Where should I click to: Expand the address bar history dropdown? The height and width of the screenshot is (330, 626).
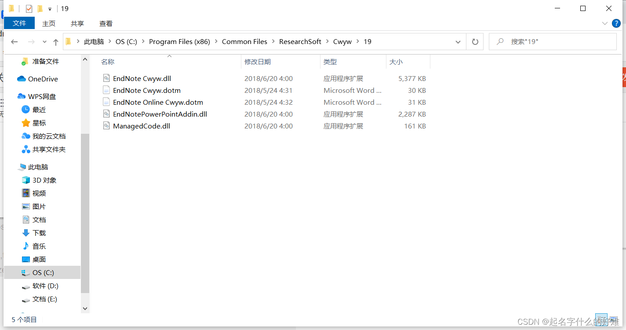(458, 42)
